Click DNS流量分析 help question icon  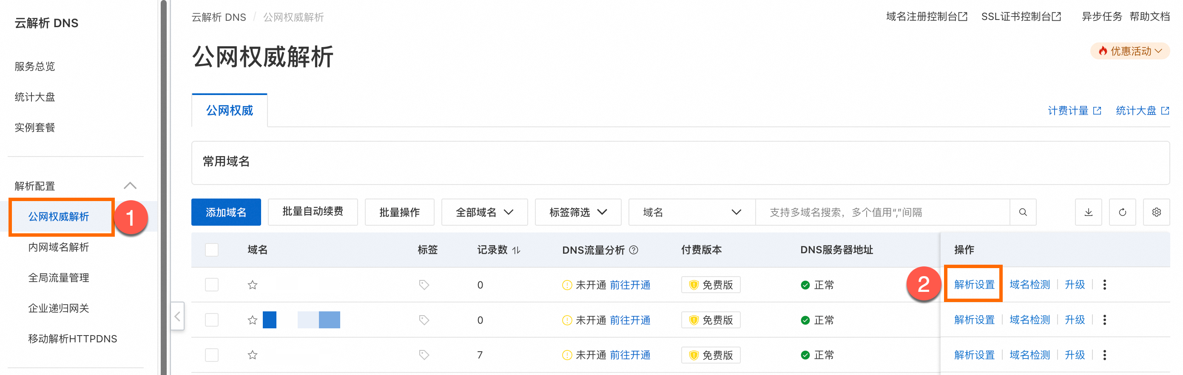click(x=634, y=250)
